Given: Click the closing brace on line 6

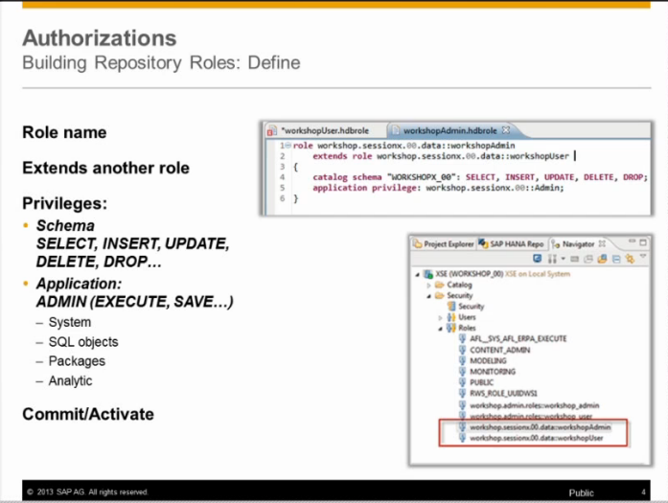Looking at the screenshot, I should click(x=296, y=198).
